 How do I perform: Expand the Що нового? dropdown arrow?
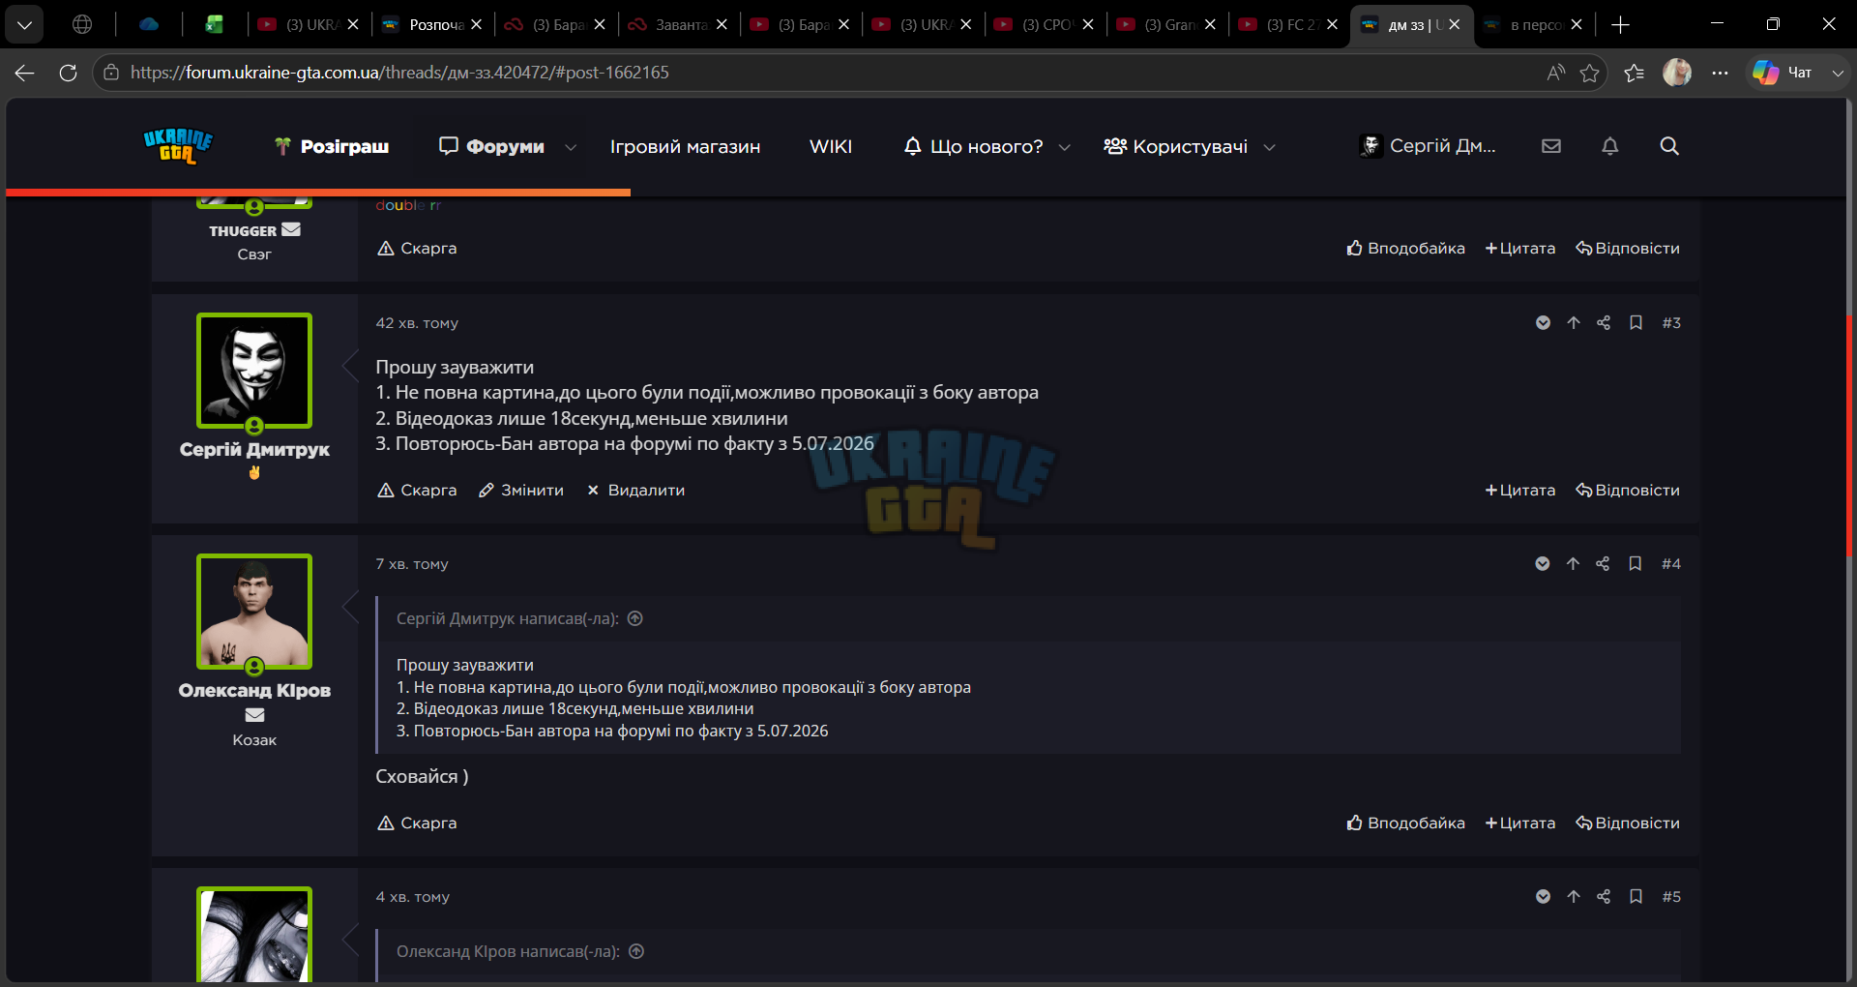pyautogui.click(x=1065, y=147)
